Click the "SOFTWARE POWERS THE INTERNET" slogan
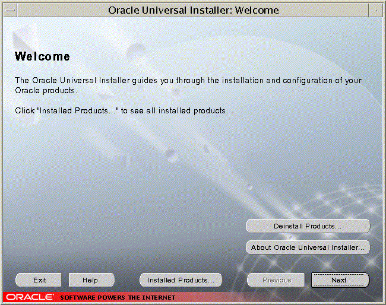This screenshot has width=386, height=305. (118, 298)
